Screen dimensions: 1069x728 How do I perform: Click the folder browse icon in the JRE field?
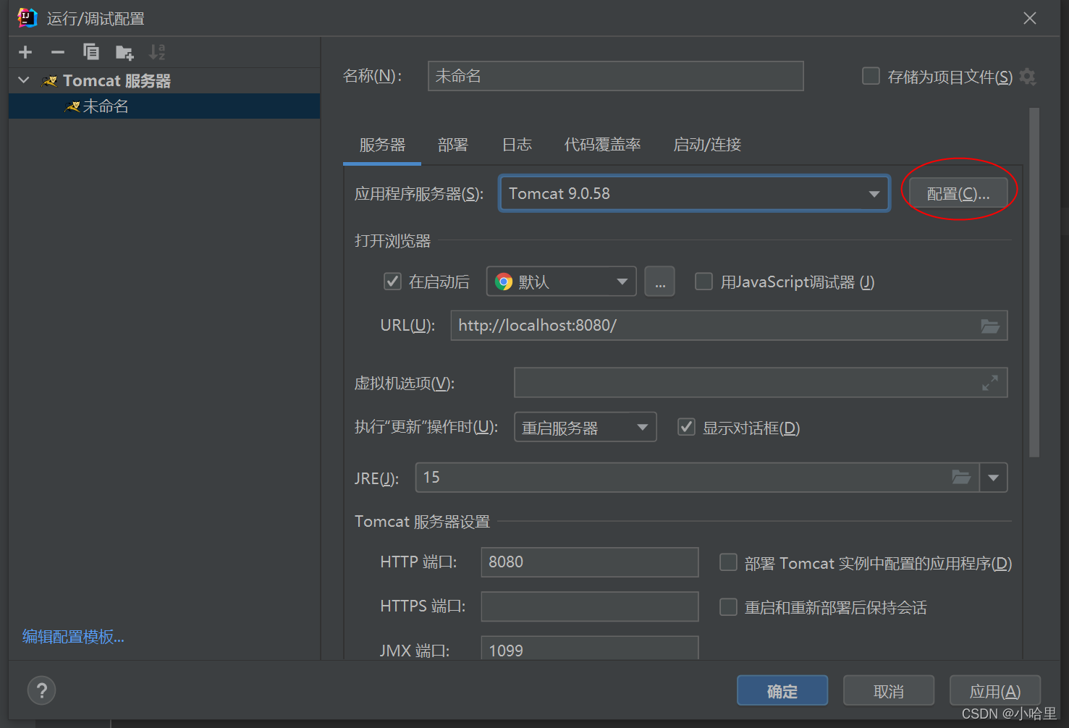[x=961, y=477]
